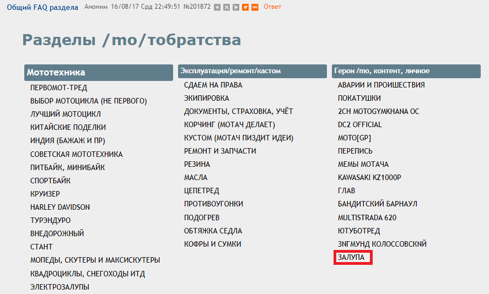Click the orange infinity icon

point(255,7)
